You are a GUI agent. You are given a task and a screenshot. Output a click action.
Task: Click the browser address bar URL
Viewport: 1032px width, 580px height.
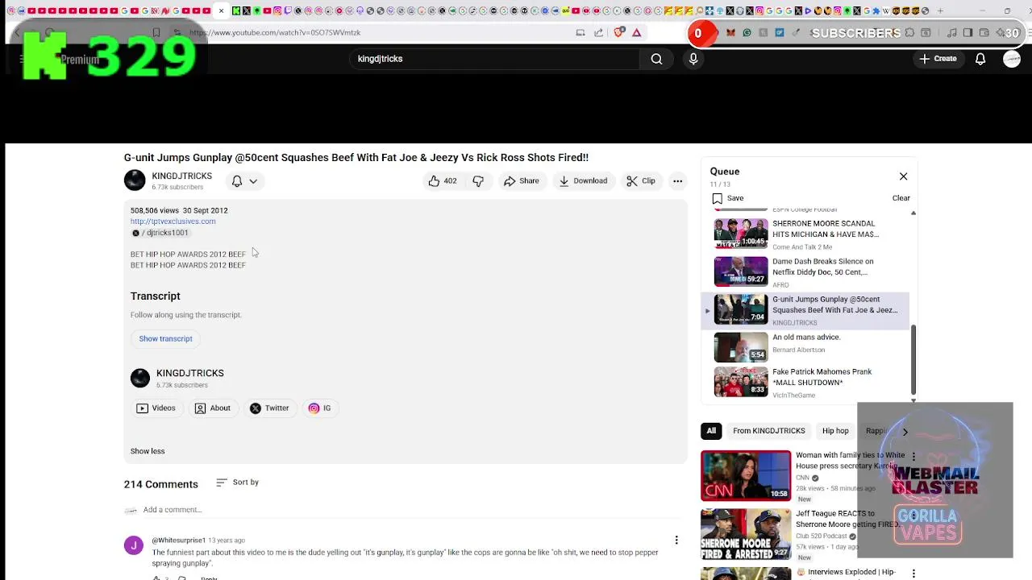(x=275, y=33)
